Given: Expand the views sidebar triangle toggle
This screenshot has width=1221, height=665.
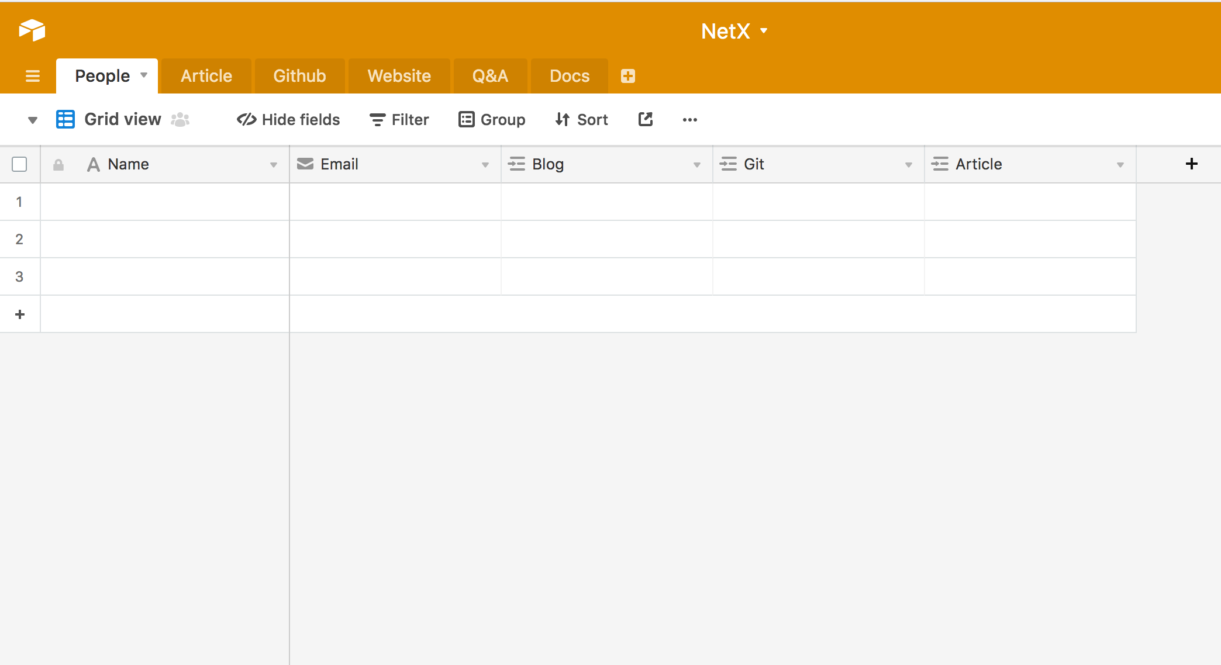Looking at the screenshot, I should coord(33,120).
